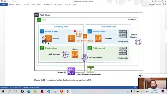The image size is (167, 94).
Task: Open Brave browser from taskbar
Action: pyautogui.click(x=62, y=91)
